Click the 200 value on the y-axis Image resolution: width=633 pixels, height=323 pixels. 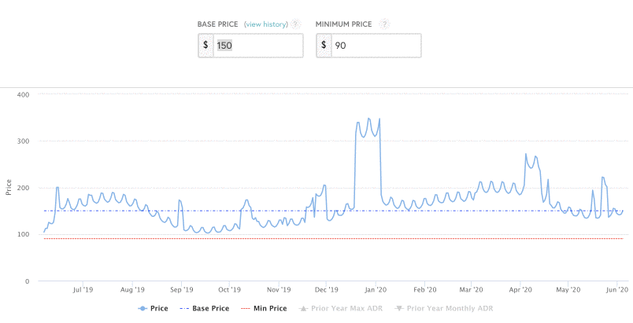click(24, 188)
